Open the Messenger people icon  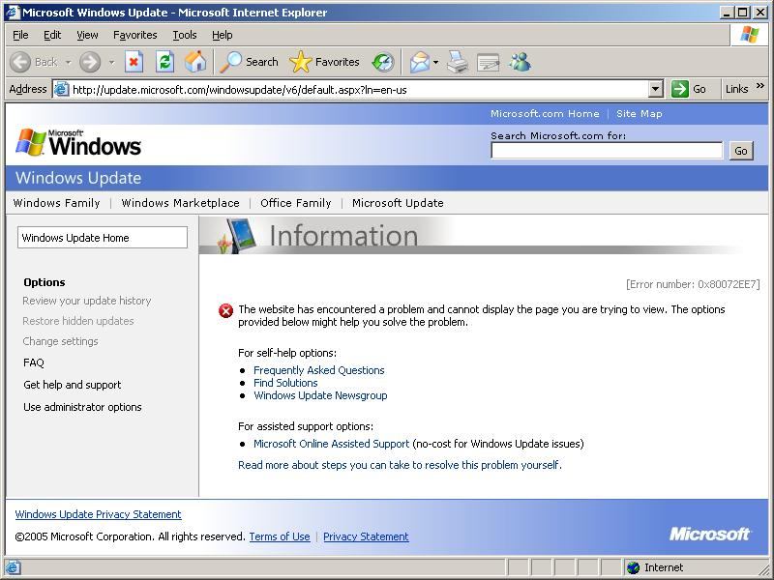coord(521,62)
